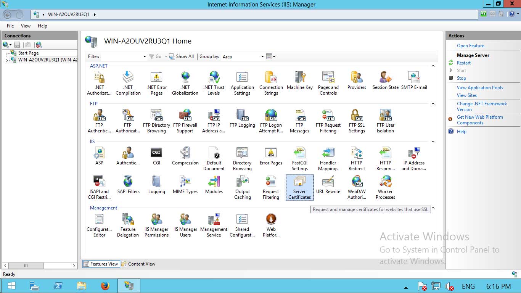
Task: Open FTP Logging feature
Action: click(242, 118)
